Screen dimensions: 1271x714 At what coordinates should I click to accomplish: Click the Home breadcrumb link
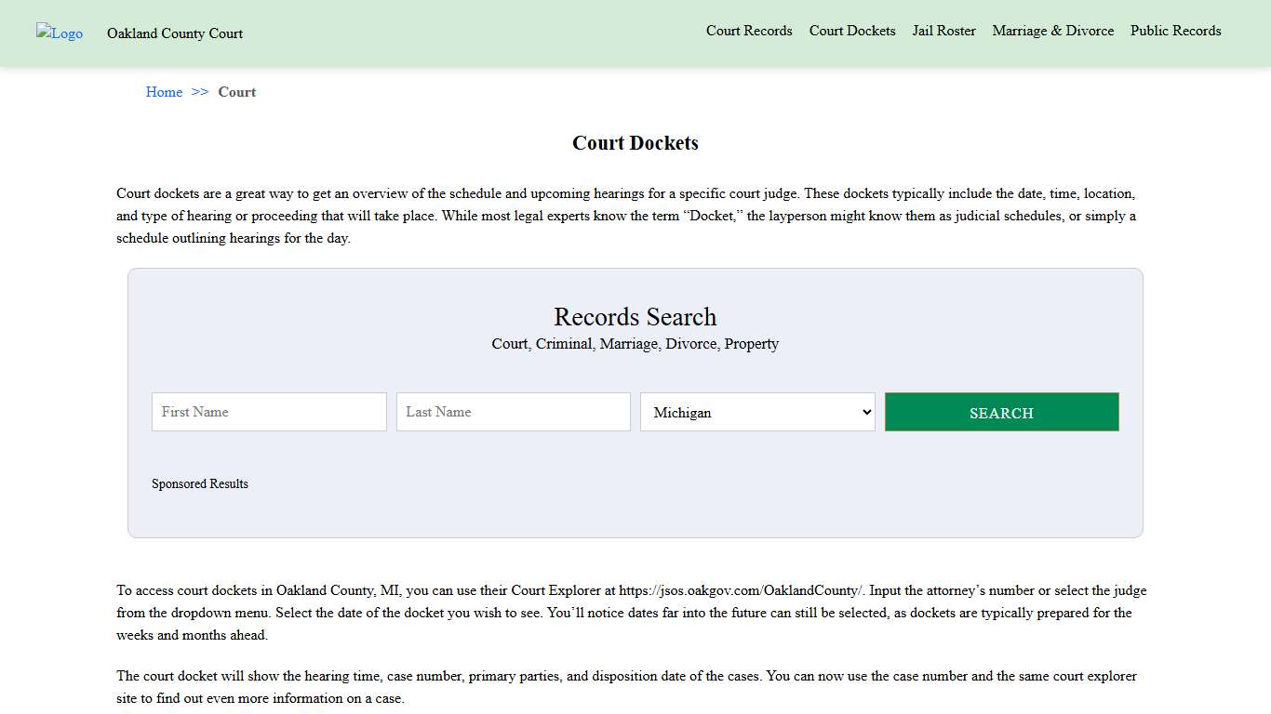coord(164,92)
